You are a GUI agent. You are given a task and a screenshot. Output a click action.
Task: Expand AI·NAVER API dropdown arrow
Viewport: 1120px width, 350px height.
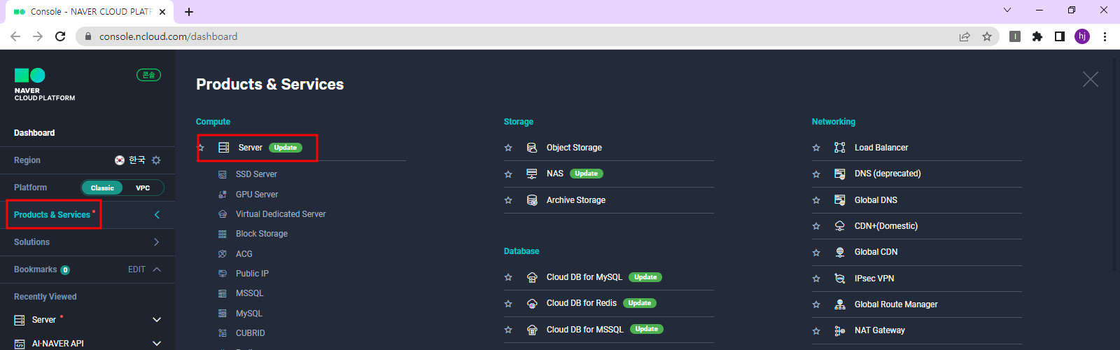tap(157, 344)
